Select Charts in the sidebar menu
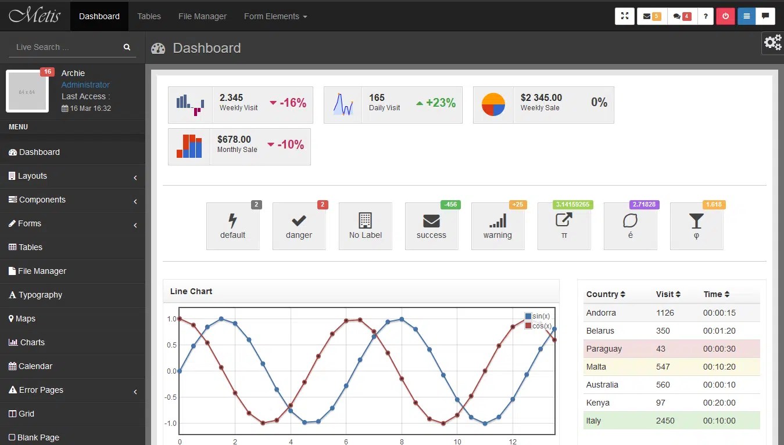The image size is (784, 445). tap(31, 342)
